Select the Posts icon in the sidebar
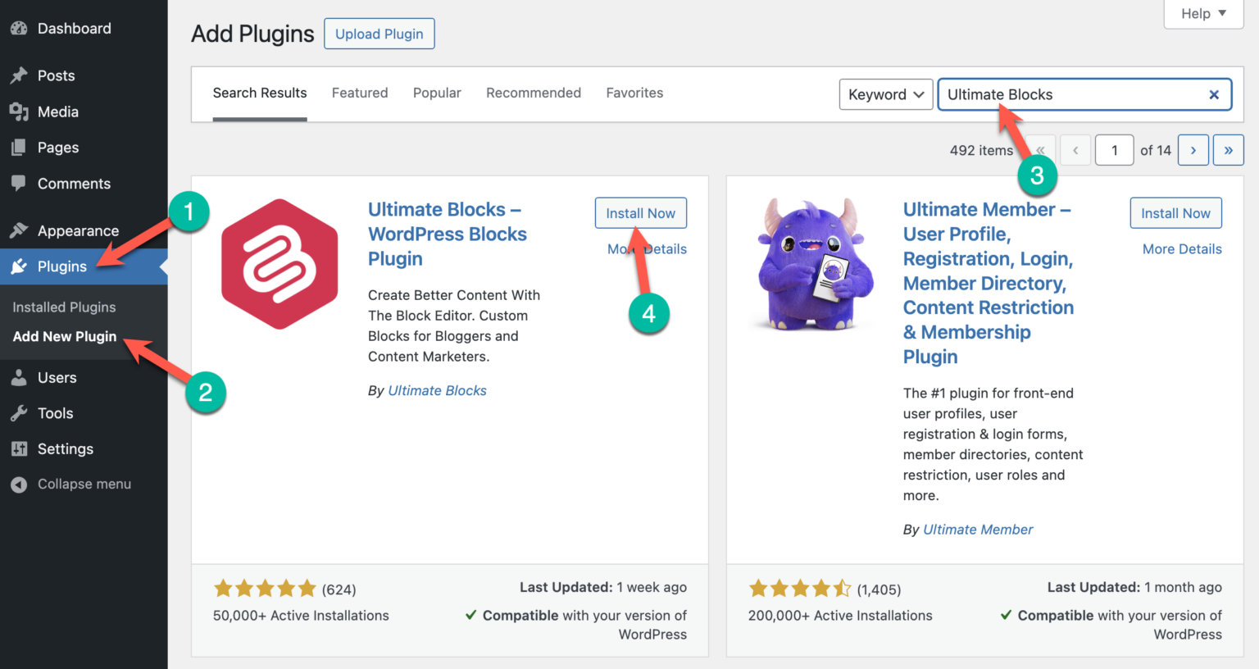Viewport: 1259px width, 669px height. [18, 75]
